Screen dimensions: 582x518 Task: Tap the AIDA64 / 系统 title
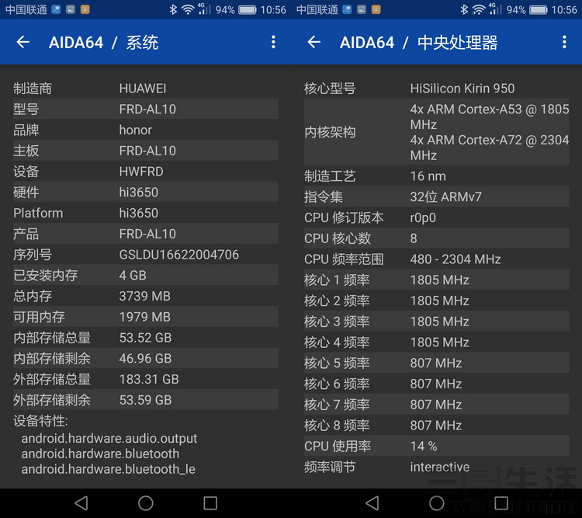[x=103, y=43]
